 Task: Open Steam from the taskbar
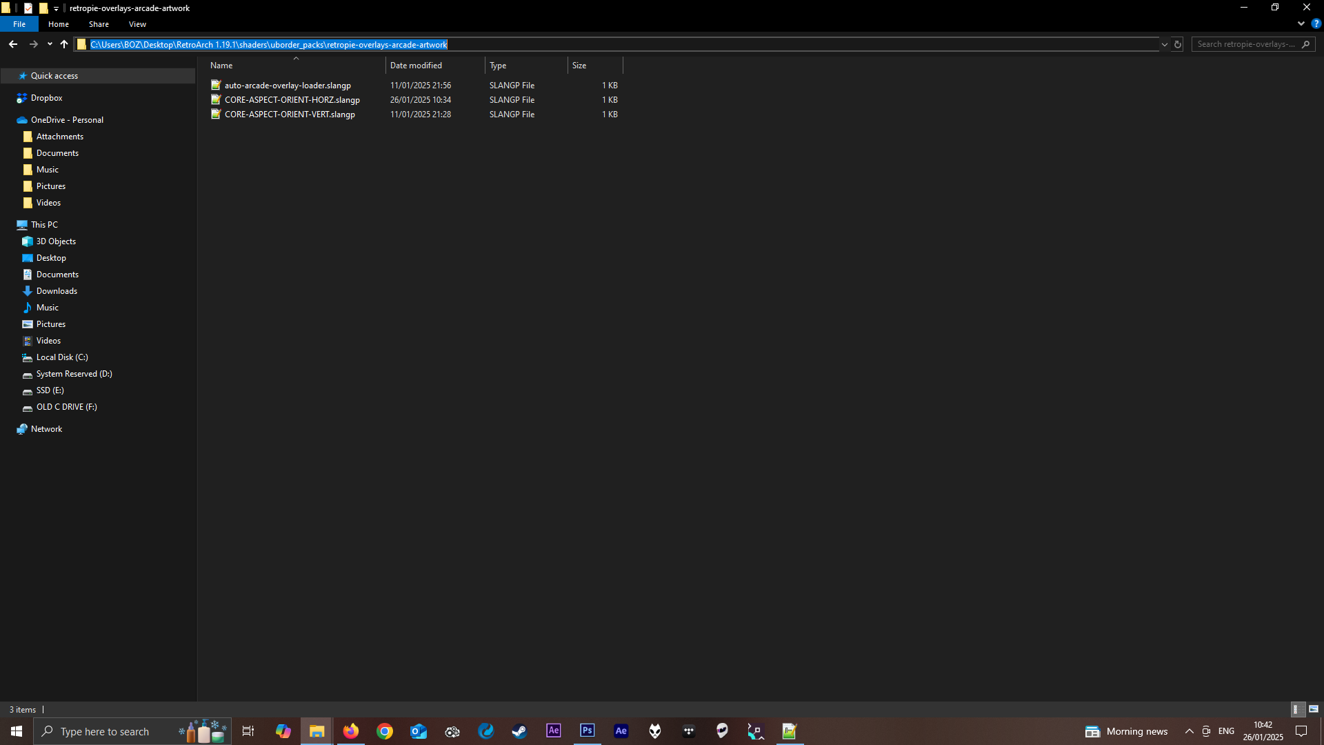click(519, 731)
